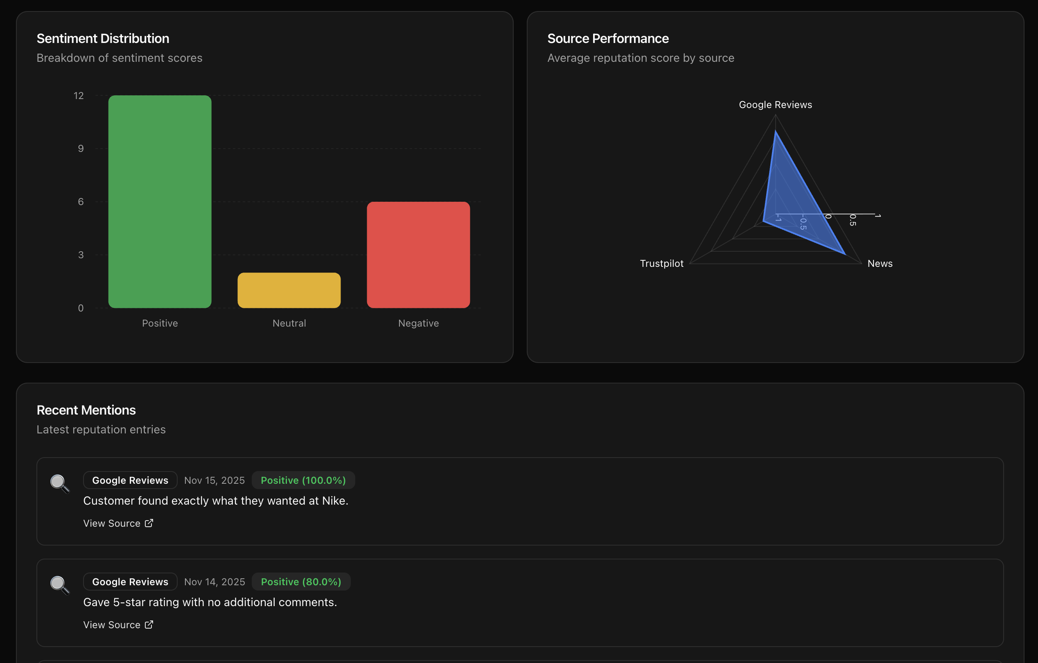The width and height of the screenshot is (1038, 663).
Task: Click external-link icon in second View Source
Action: point(149,625)
